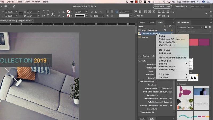Click the macOS Spotlight search icon
This screenshot has width=213, height=120.
198,2
